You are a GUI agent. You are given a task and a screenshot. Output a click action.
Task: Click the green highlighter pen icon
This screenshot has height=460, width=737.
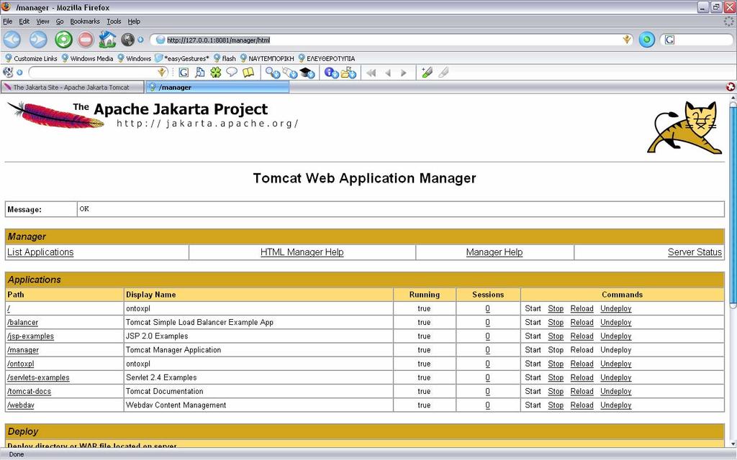coord(427,73)
